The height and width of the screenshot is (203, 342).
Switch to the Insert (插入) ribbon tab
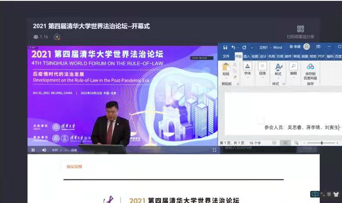click(x=246, y=56)
